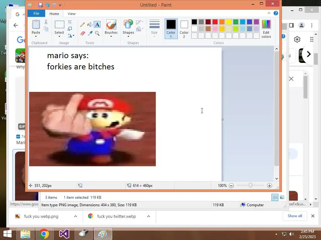Expand options for fuck you webp.png download
The height and width of the screenshot is (240, 321).
pos(76,216)
